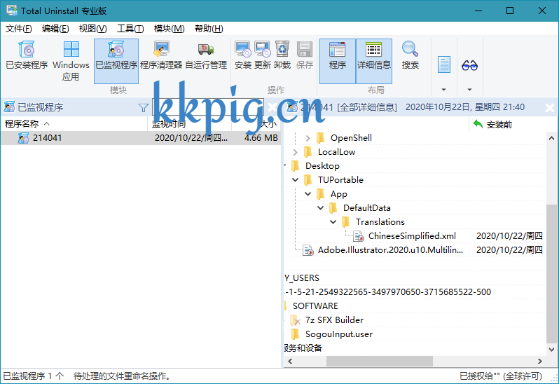Click the ChineseSimplified.xml file icon
The image size is (559, 384).
click(358, 236)
